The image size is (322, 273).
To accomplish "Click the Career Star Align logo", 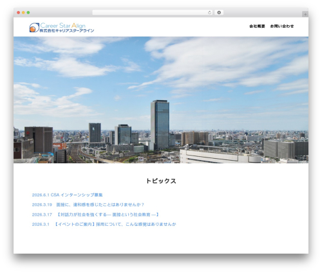I will 62,28.
